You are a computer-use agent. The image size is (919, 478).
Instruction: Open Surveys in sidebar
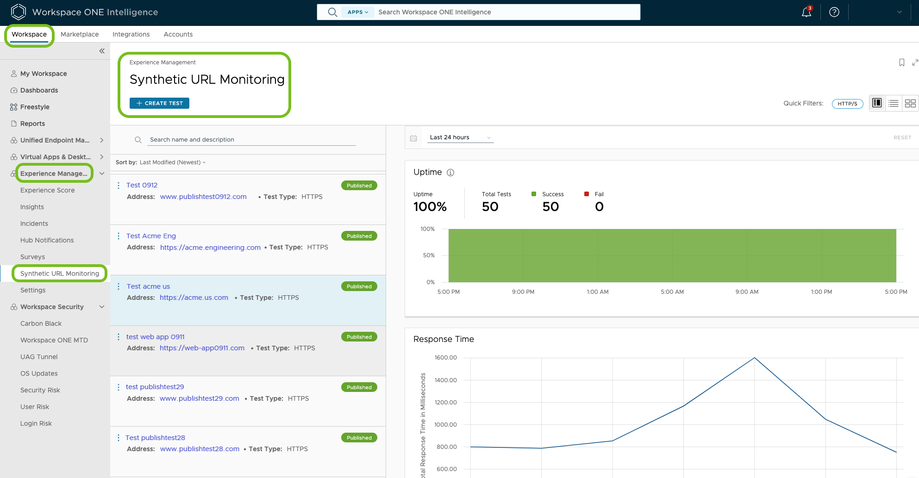(32, 257)
